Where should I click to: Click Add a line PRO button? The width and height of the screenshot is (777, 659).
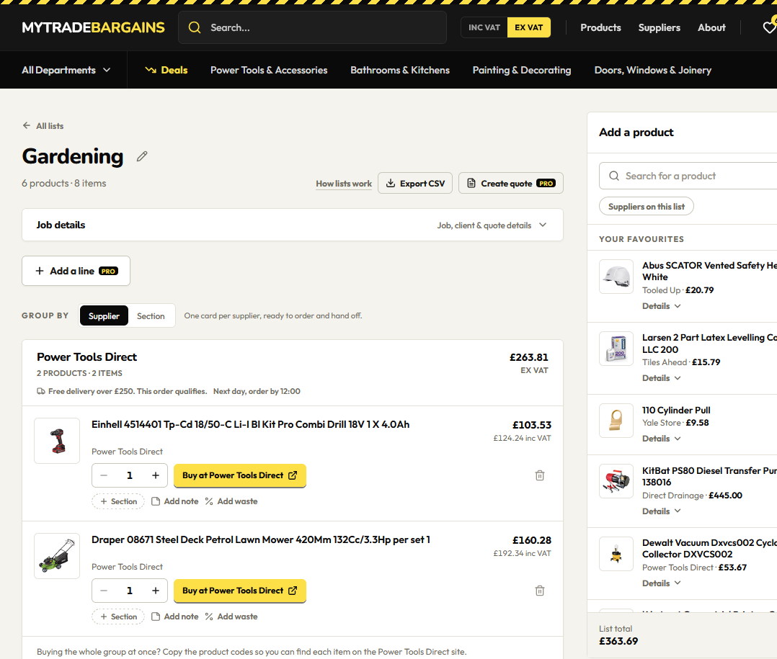click(76, 271)
